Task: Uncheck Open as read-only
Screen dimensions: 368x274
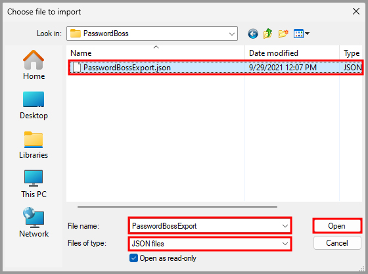Action: pyautogui.click(x=133, y=258)
